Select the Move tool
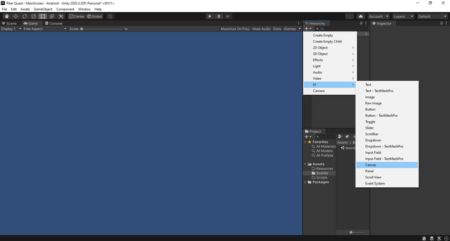The width and height of the screenshot is (450, 241). [x=15, y=16]
